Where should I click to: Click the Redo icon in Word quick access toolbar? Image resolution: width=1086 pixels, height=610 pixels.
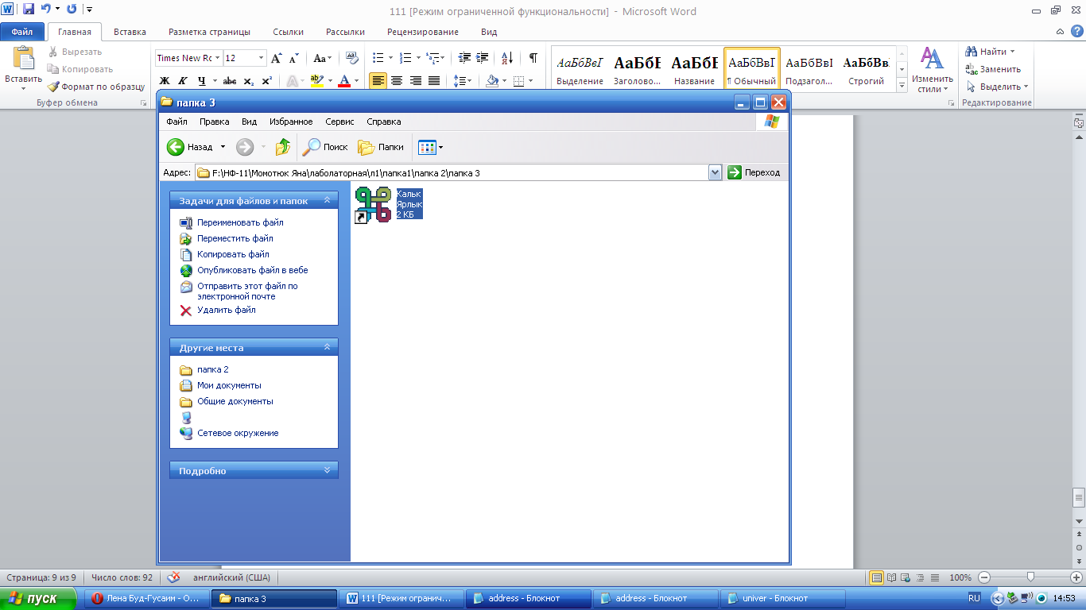[x=72, y=10]
